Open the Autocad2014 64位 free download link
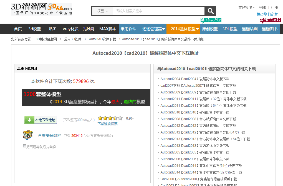This screenshot has height=186, width=283. tap(201, 166)
